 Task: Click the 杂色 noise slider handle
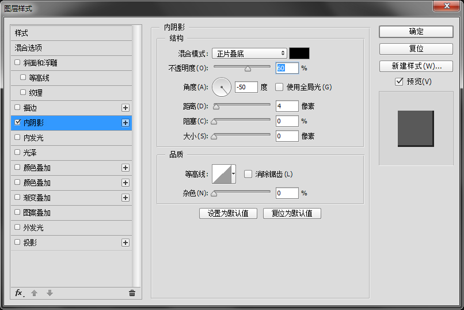tap(214, 194)
